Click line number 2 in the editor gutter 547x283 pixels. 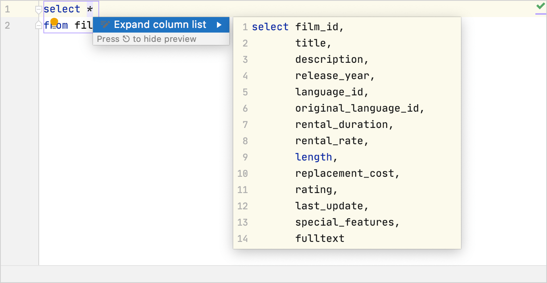[7, 25]
